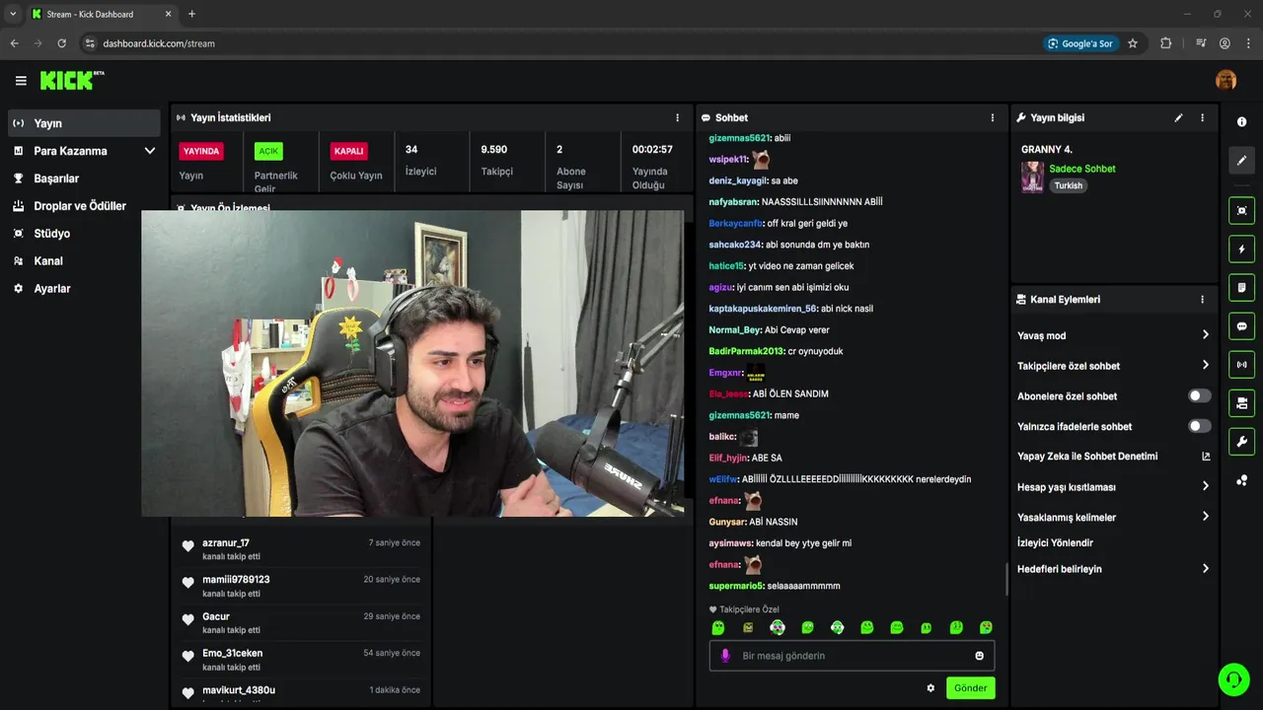
Task: Edit stream info with pencil in Yayın bilgisi header
Action: (1178, 117)
